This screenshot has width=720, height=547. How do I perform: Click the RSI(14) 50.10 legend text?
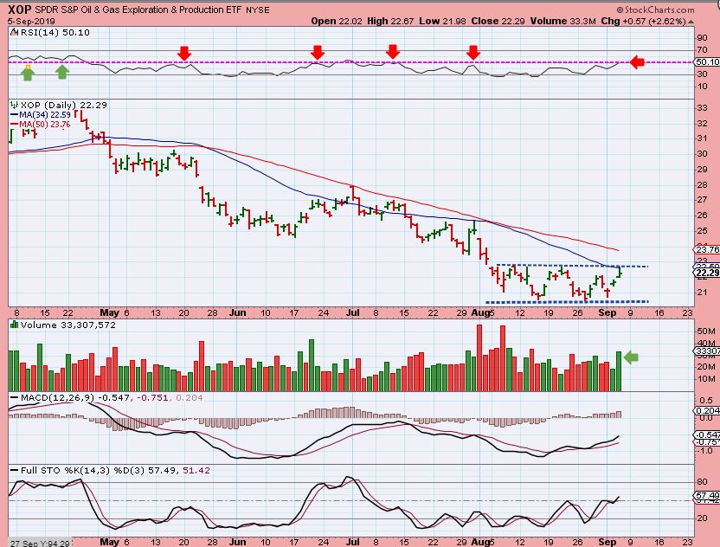coord(55,32)
